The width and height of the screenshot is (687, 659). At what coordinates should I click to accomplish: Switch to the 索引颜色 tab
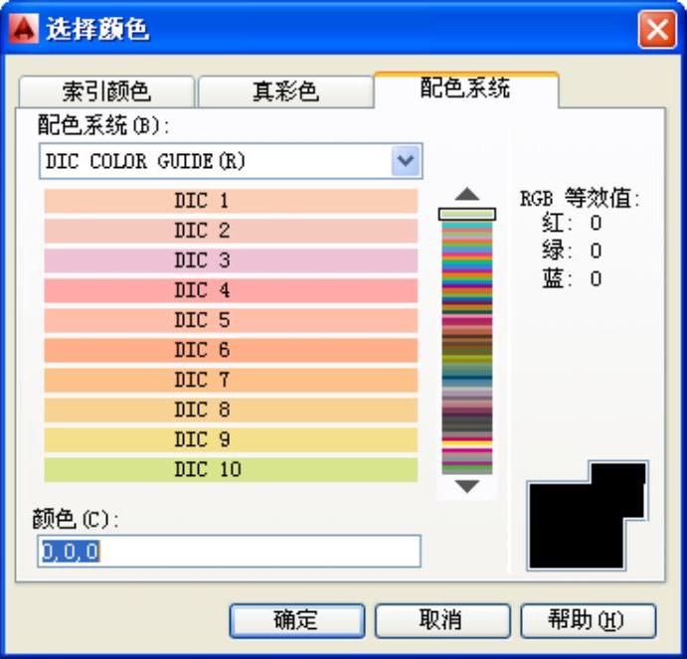(x=106, y=91)
